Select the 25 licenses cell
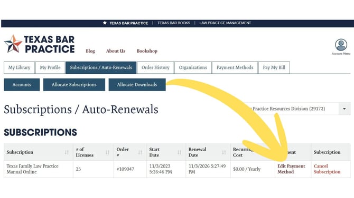 [93, 169]
